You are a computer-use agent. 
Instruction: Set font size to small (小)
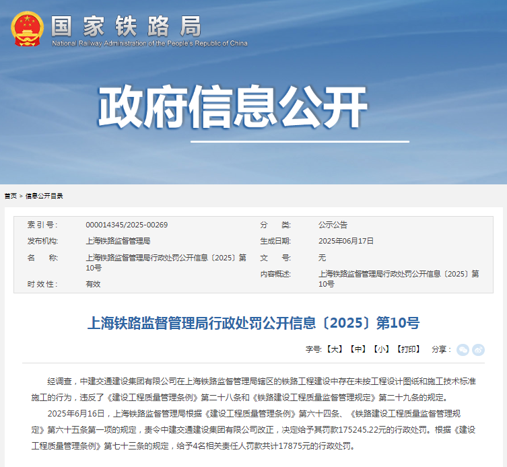click(382, 349)
